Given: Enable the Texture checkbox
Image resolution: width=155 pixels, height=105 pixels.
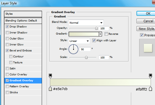Looking at the screenshot, I should pyautogui.click(x=11, y=63).
